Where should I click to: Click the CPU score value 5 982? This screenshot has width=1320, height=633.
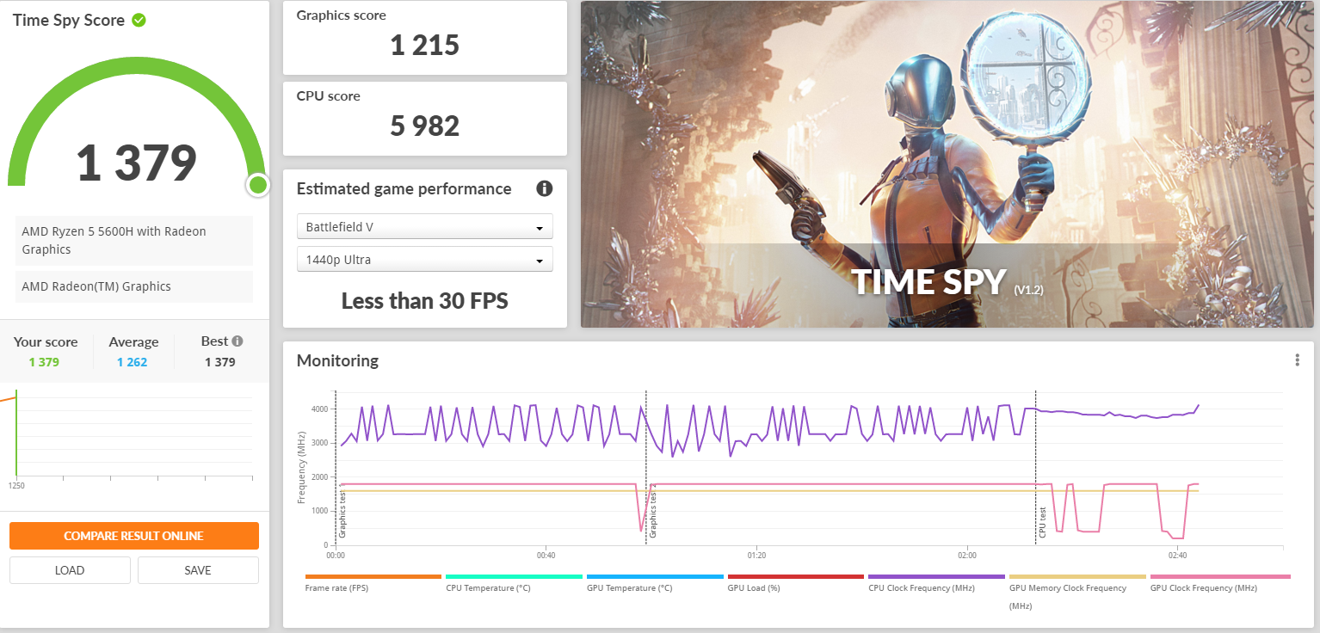click(425, 126)
